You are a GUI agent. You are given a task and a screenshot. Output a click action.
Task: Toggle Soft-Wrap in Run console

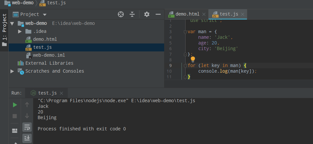(x=27, y=127)
